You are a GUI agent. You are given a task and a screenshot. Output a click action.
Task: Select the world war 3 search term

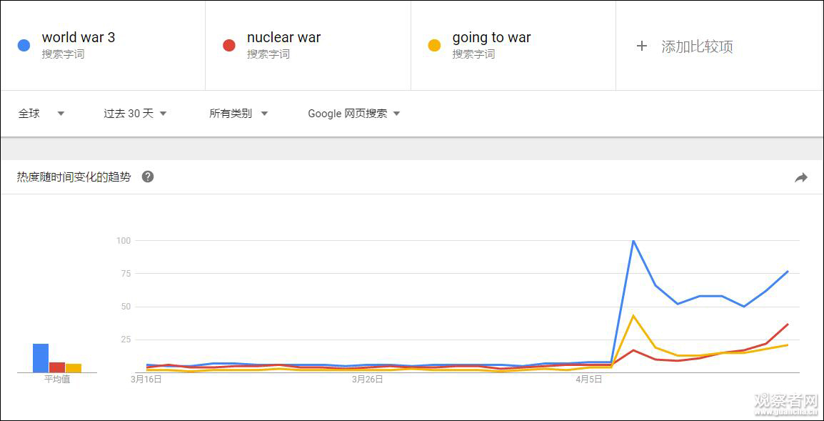[x=79, y=38]
